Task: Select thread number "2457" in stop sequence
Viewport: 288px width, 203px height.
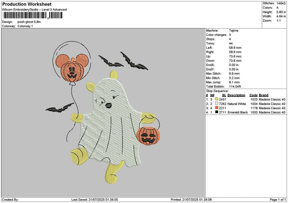Action: pyautogui.click(x=223, y=99)
